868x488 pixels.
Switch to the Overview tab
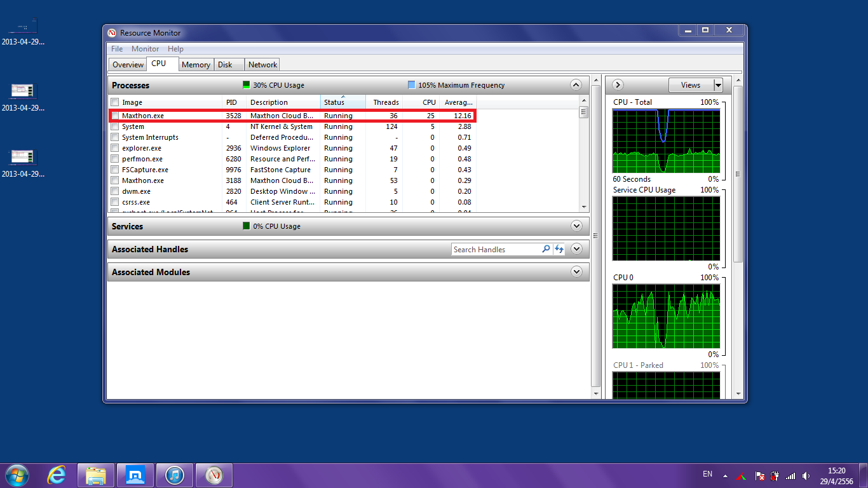coord(128,65)
